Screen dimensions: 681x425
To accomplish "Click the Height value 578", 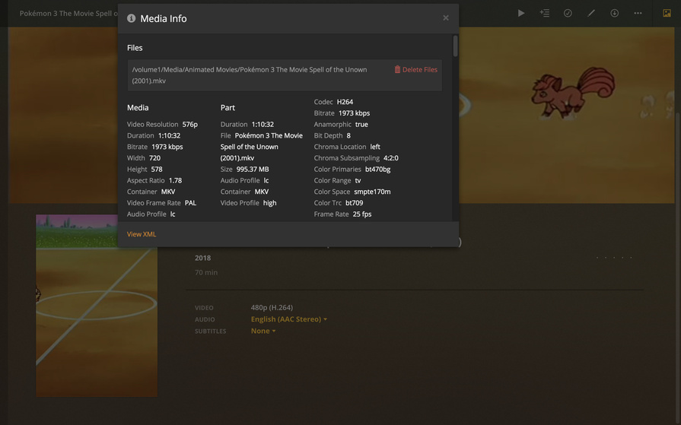I will 157,170.
